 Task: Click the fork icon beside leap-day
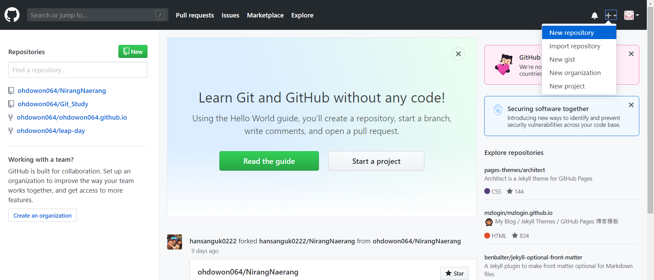[x=11, y=131]
